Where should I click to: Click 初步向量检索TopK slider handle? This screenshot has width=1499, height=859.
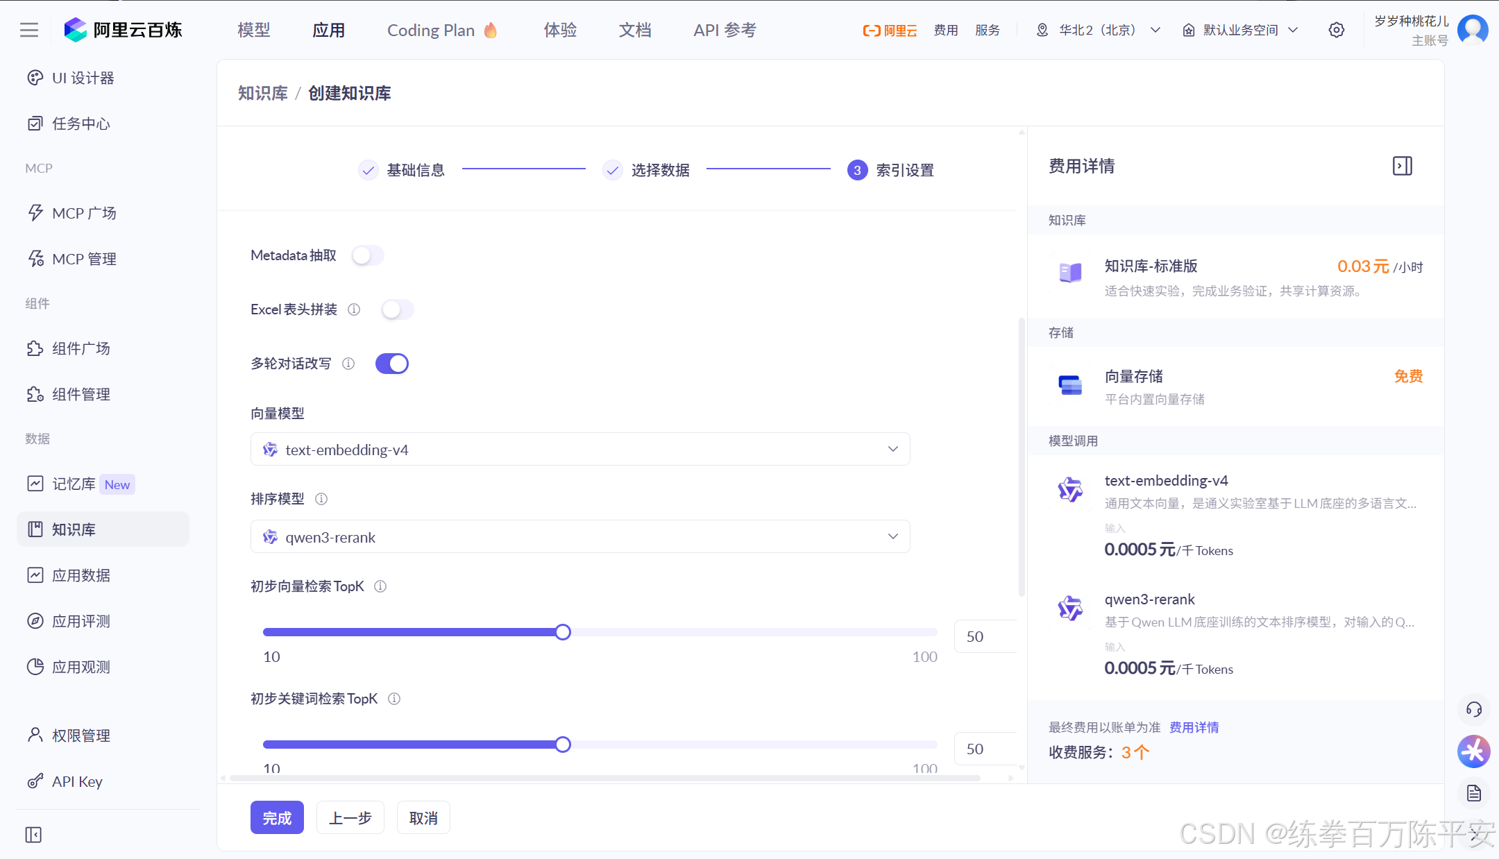[x=563, y=632]
